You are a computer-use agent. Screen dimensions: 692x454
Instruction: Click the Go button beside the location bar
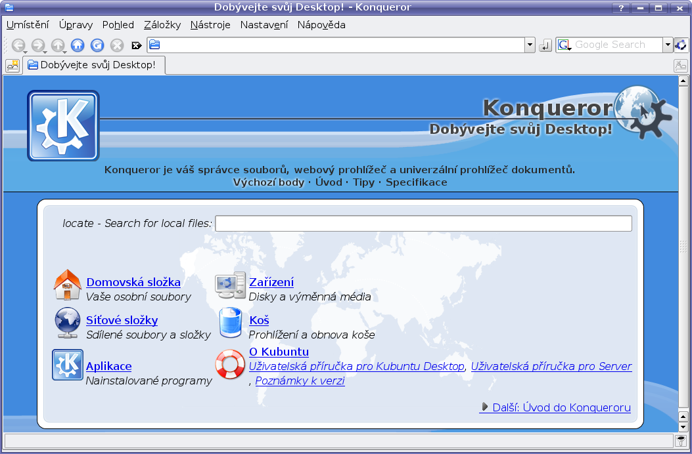point(545,45)
